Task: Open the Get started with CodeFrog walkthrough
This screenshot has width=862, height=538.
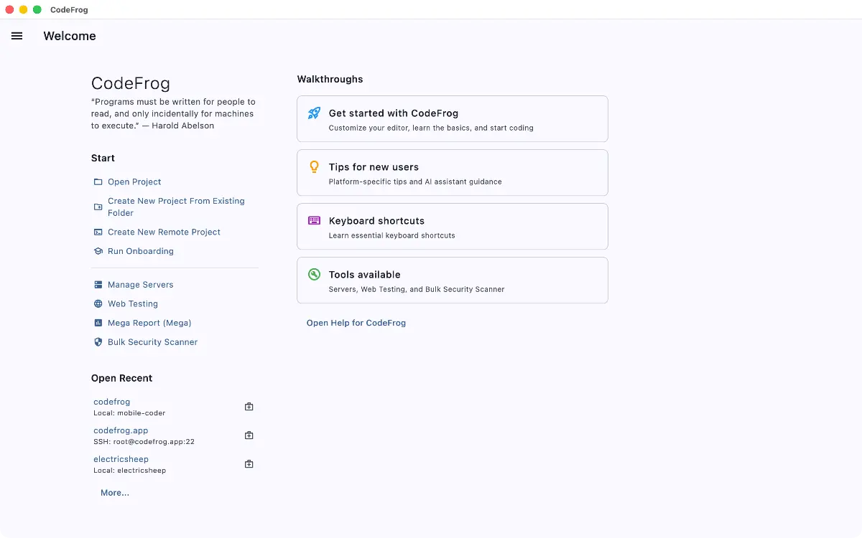Action: pyautogui.click(x=452, y=119)
